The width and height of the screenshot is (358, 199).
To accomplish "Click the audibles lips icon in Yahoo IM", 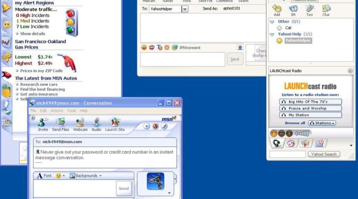I will 152,47.
